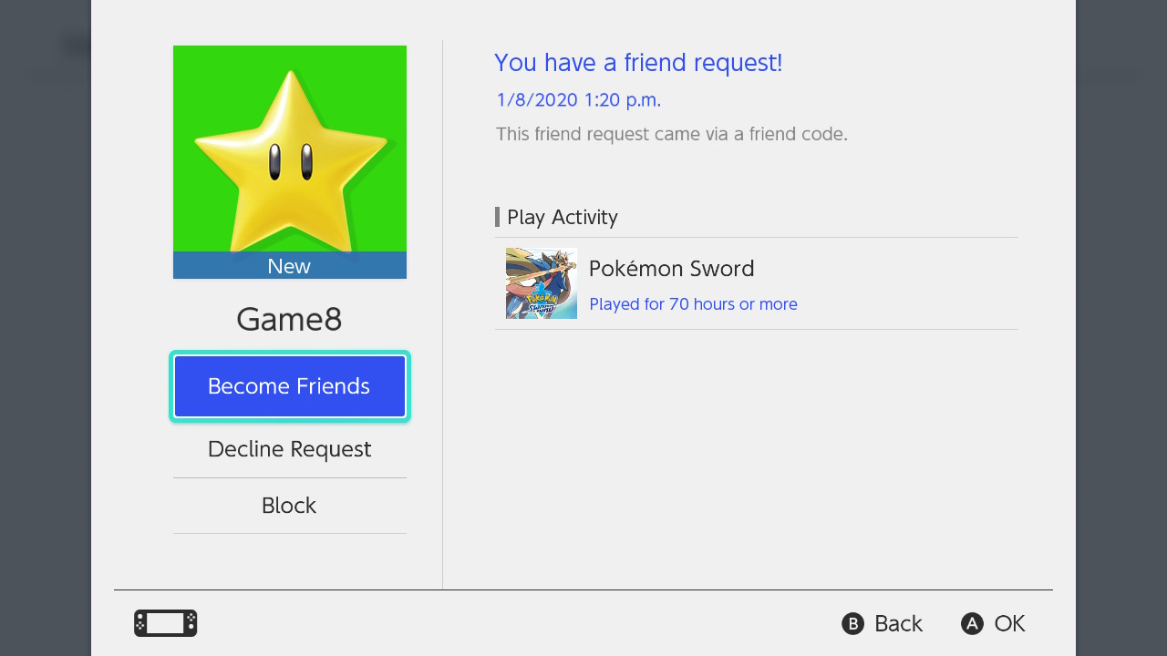This screenshot has width=1167, height=656.
Task: Select the Pokémon Sword play activity row
Action: click(757, 283)
